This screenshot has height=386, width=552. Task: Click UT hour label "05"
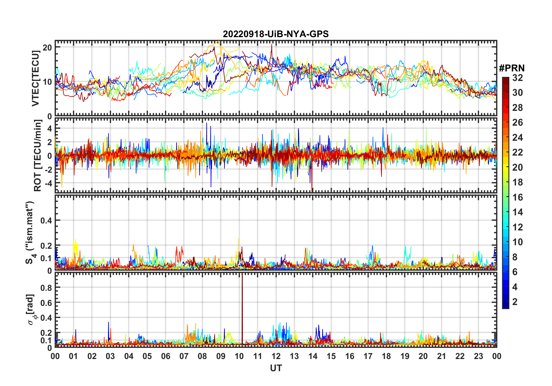147,356
